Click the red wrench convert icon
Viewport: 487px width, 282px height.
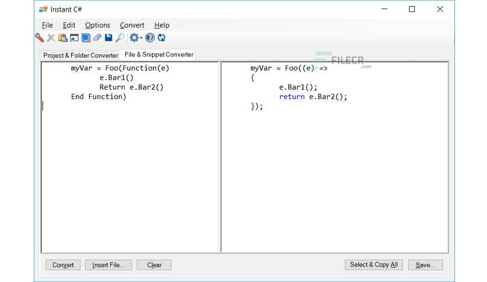tap(40, 37)
